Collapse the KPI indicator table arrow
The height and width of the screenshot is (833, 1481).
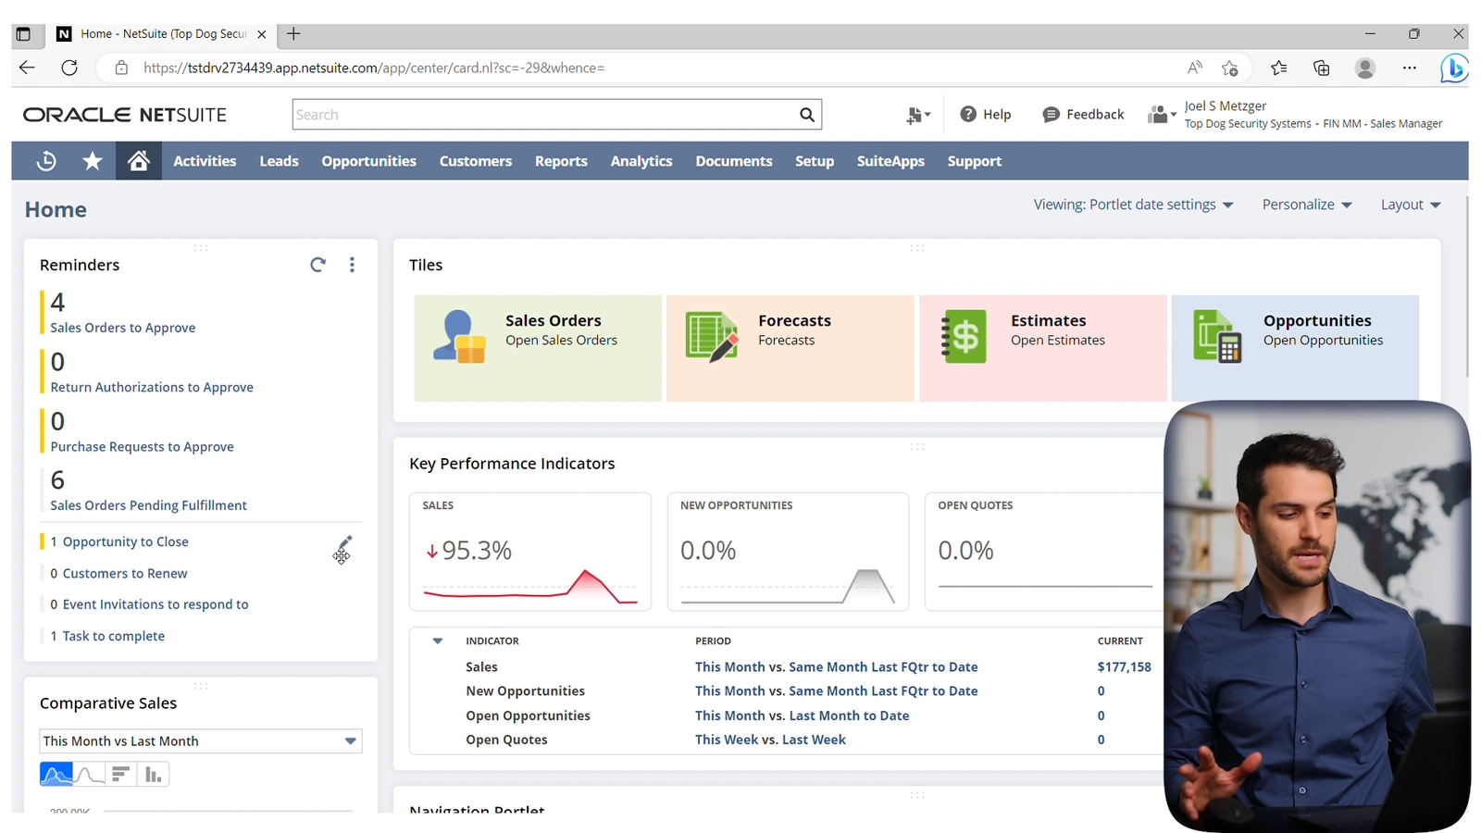point(438,640)
